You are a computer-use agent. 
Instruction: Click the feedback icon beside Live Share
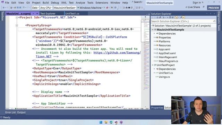tap(204, 7)
